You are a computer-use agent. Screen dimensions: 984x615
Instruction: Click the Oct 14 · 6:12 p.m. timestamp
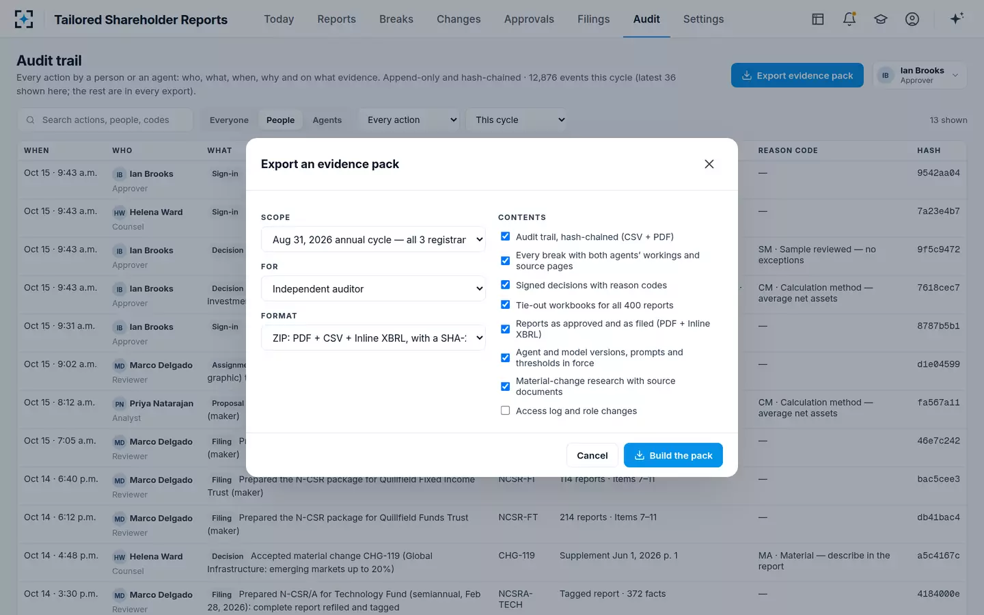point(61,517)
